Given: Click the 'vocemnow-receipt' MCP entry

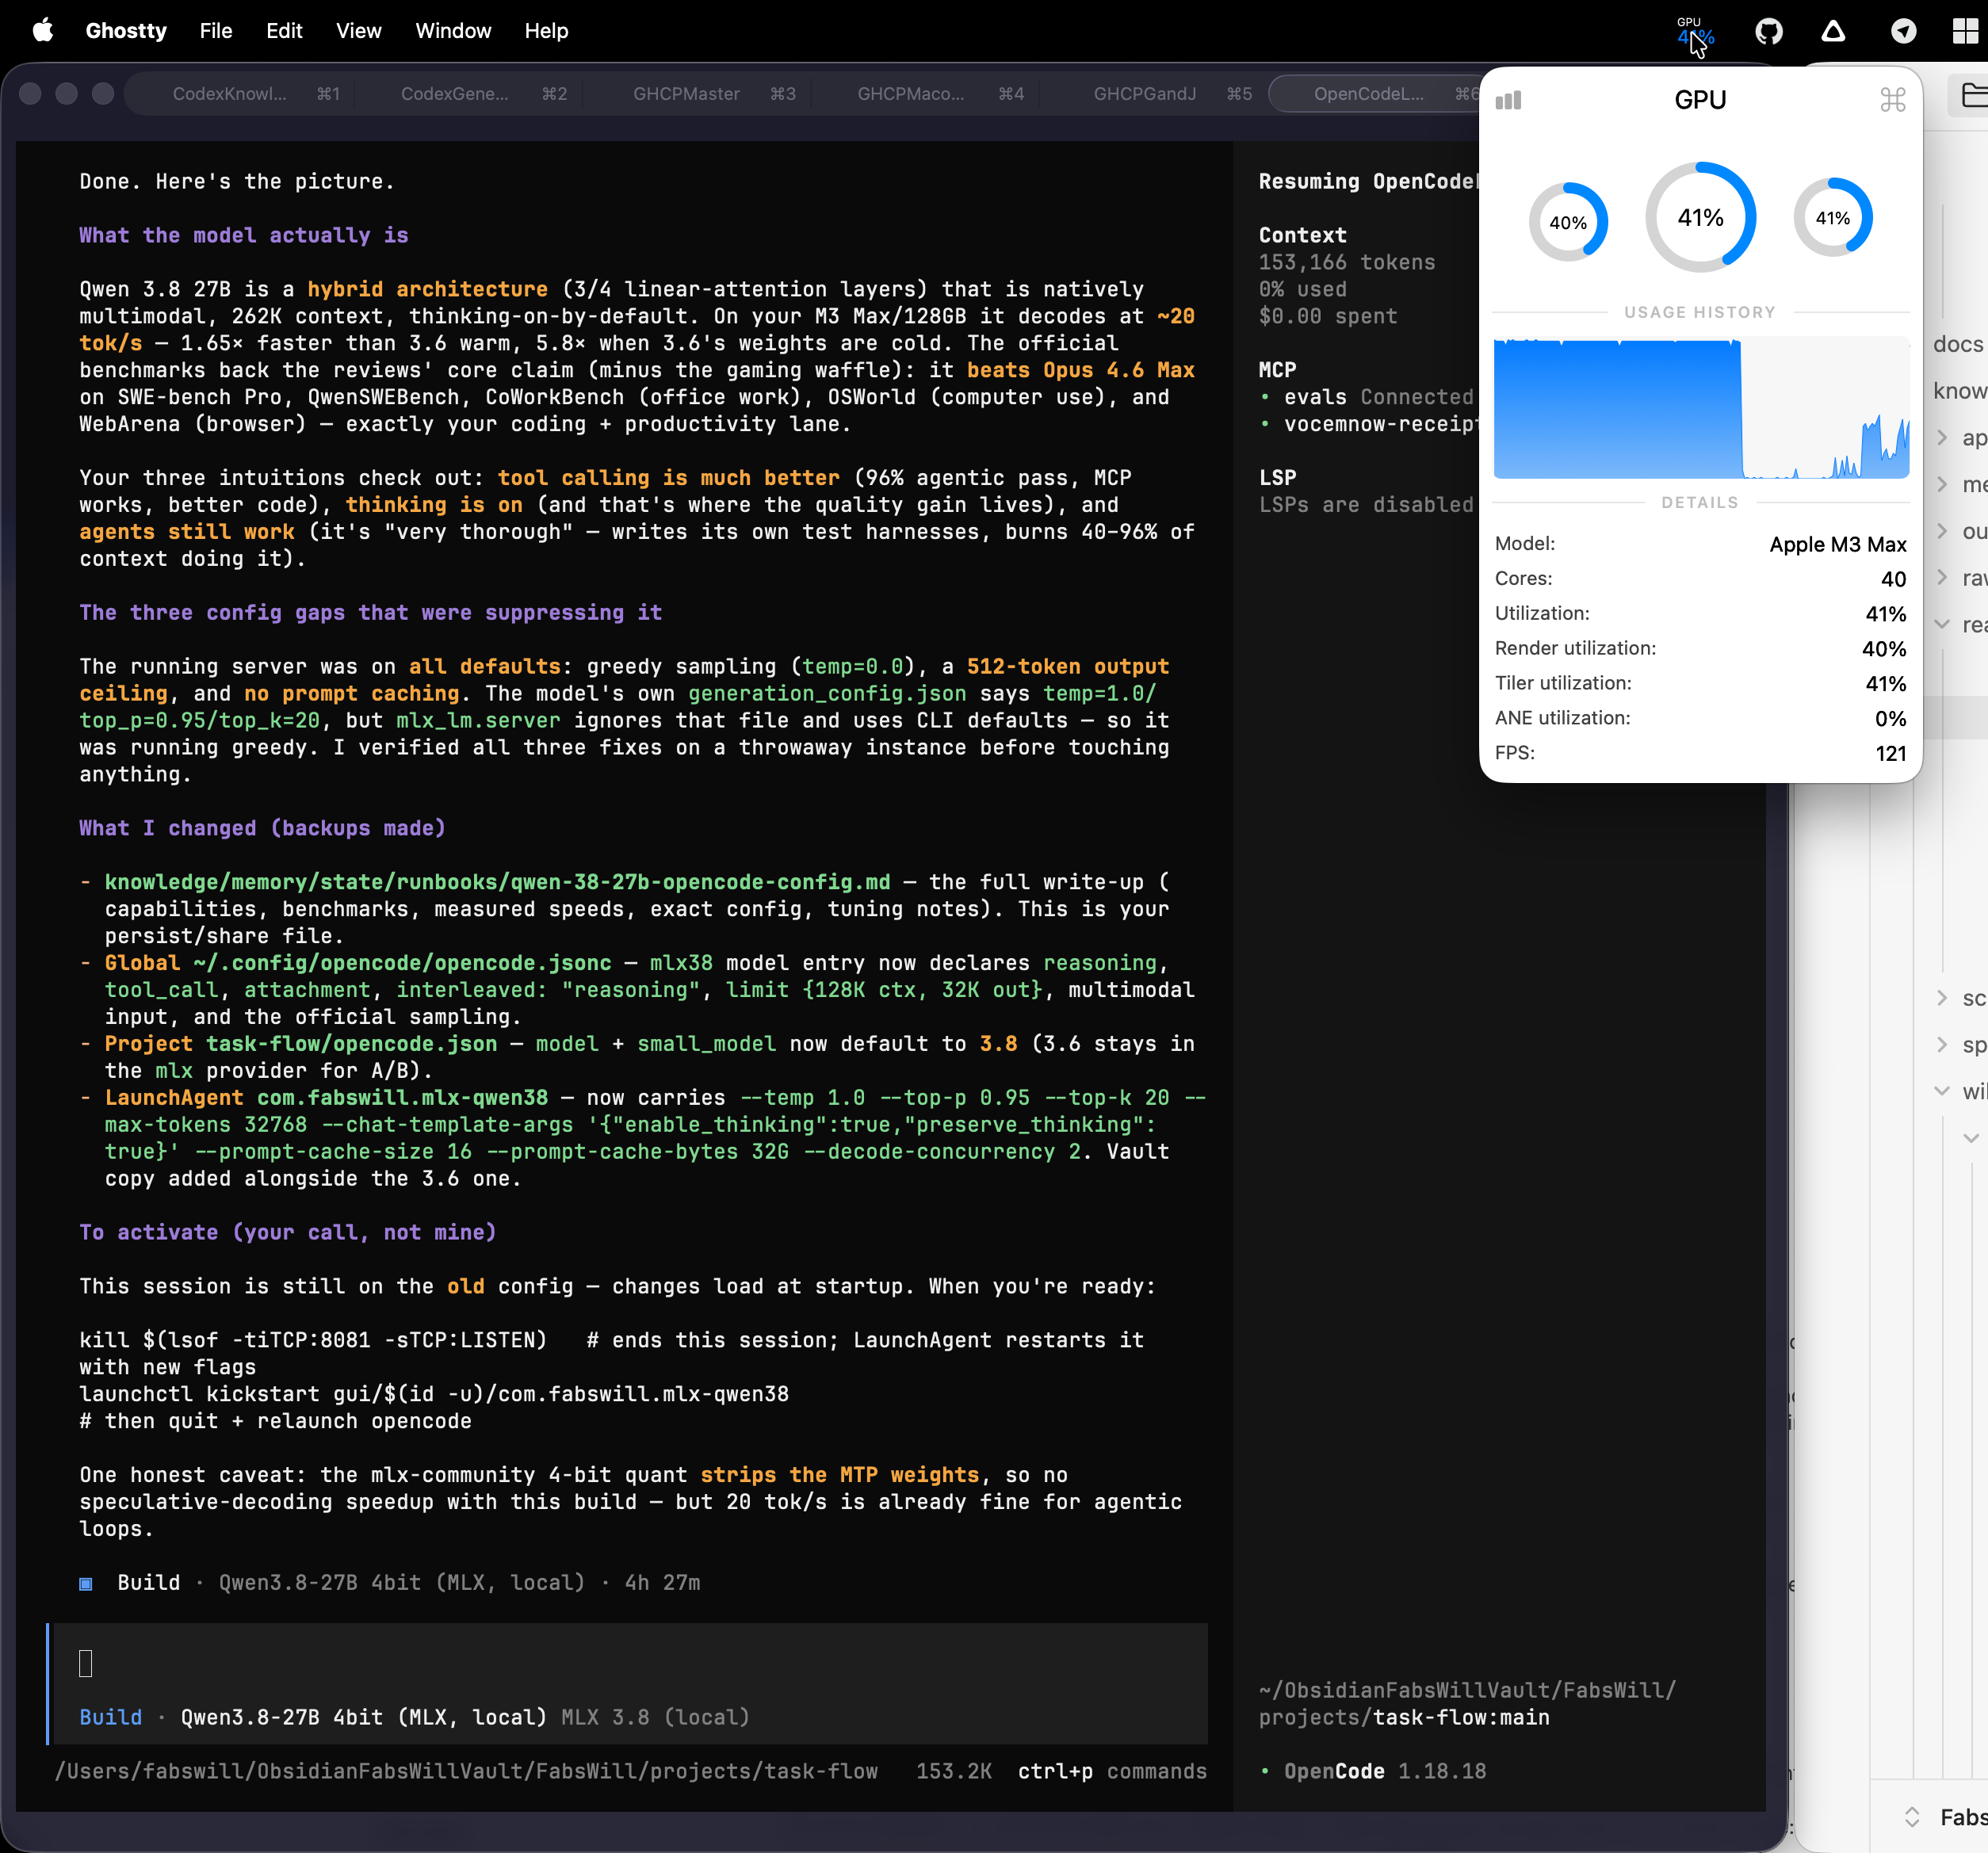Looking at the screenshot, I should tap(1368, 424).
